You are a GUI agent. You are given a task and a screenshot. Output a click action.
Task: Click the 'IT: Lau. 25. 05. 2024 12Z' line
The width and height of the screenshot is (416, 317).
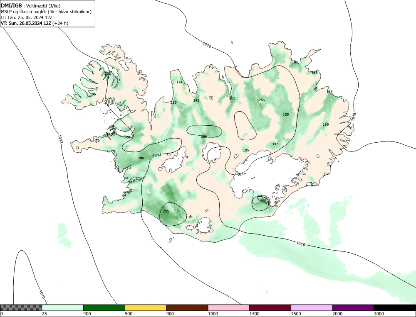(27, 17)
